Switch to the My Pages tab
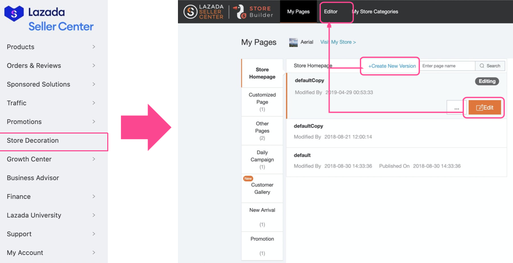 click(x=298, y=12)
